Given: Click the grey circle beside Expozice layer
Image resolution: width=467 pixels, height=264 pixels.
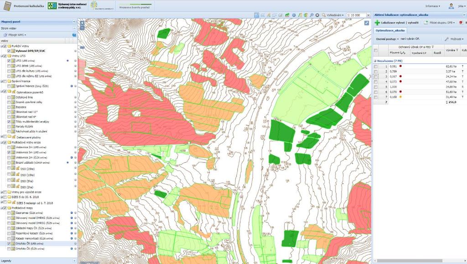Looking at the screenshot, I should (75, 107).
